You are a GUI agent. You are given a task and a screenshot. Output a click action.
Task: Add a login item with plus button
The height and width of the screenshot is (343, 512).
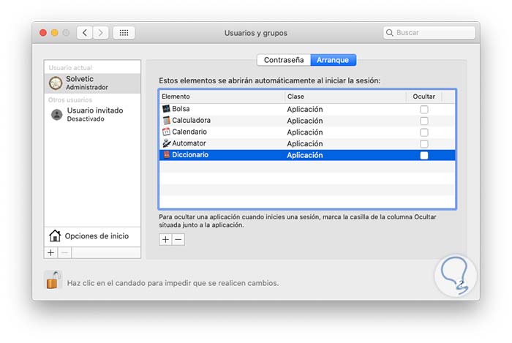(x=165, y=239)
